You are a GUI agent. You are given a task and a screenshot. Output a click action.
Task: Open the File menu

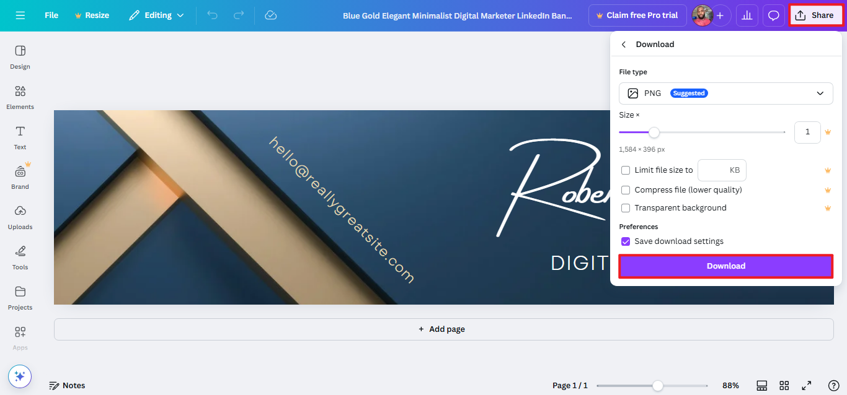click(x=51, y=15)
